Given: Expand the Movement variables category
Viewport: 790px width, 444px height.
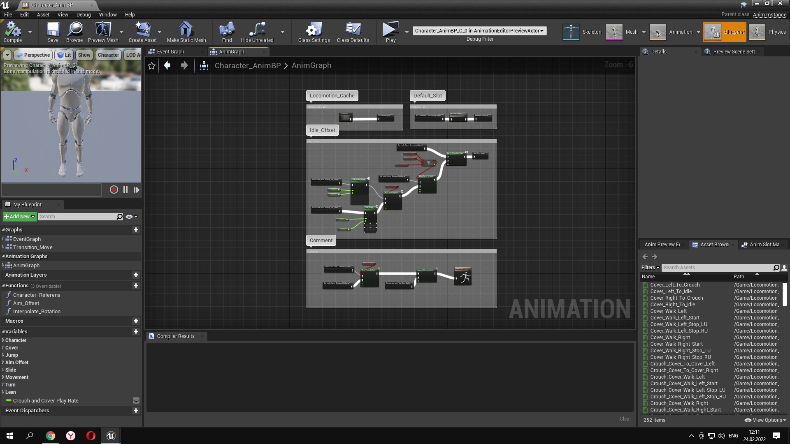Looking at the screenshot, I should (x=17, y=377).
